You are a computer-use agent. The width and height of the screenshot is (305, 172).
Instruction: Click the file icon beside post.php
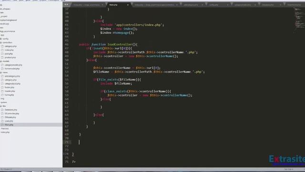2,54
